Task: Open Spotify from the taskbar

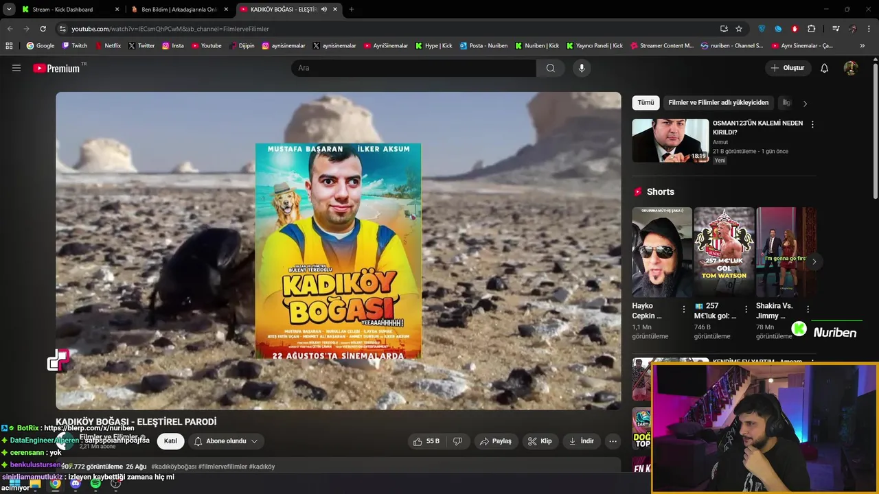Action: click(95, 484)
